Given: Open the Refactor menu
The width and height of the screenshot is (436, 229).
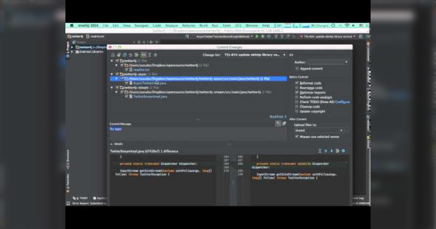Looking at the screenshot, I should 189,26.
